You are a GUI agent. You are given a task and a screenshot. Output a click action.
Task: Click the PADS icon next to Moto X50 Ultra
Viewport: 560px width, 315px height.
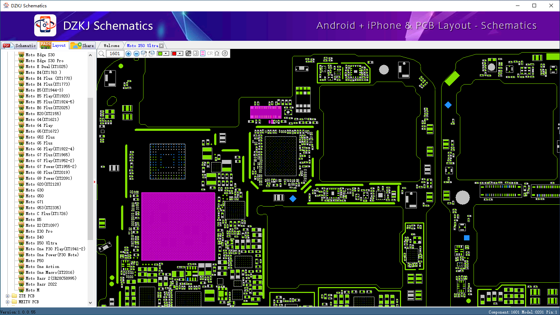tap(21, 243)
